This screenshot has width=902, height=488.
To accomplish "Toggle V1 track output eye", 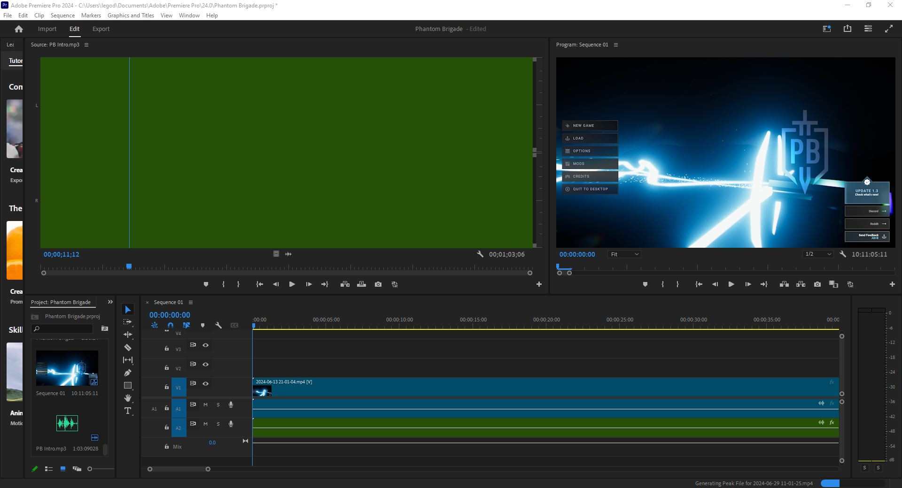I will tap(205, 383).
